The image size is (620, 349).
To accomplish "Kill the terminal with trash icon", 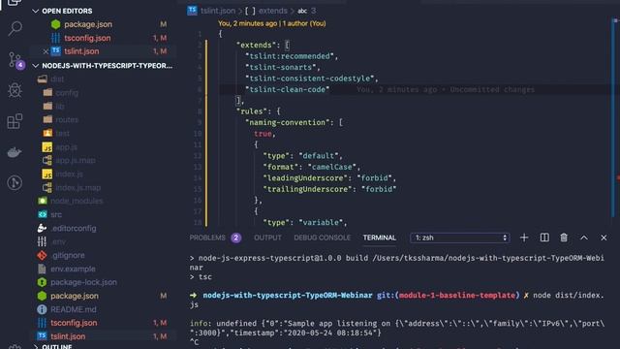I will 564,238.
